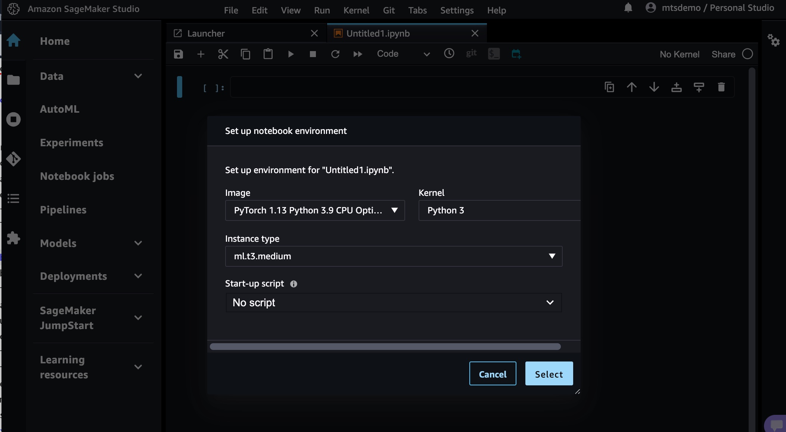Click the run cell play icon

pos(291,54)
